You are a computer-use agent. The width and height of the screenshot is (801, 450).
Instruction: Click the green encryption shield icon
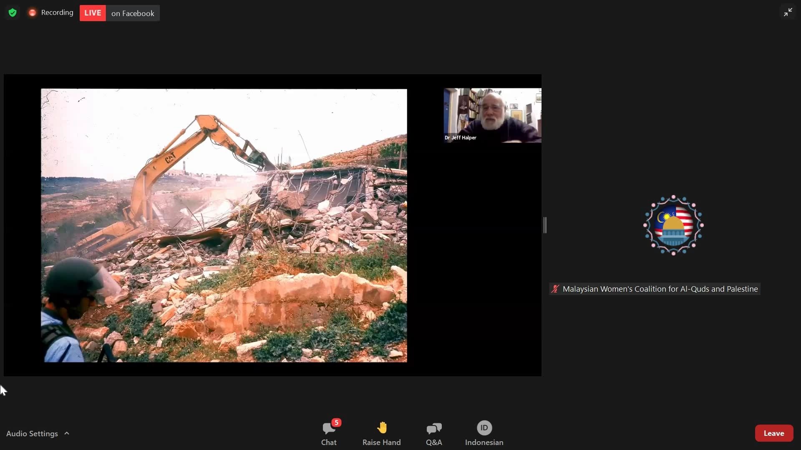tap(13, 13)
